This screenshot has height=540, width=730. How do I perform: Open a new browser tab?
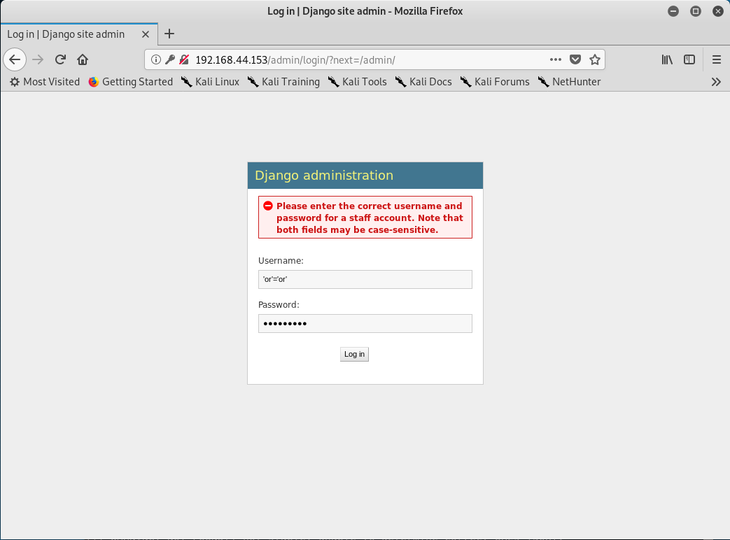coord(169,34)
